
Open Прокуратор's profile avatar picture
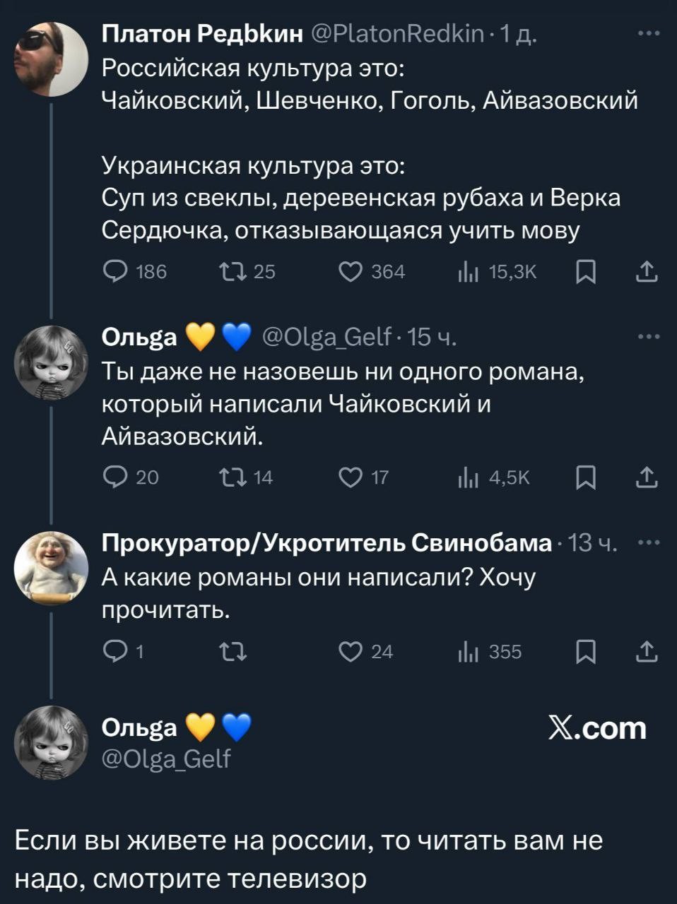(51, 567)
